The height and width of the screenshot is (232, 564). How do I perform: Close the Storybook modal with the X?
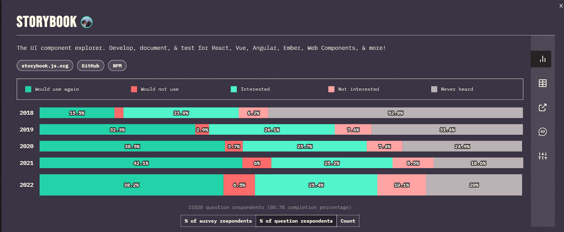(561, 6)
